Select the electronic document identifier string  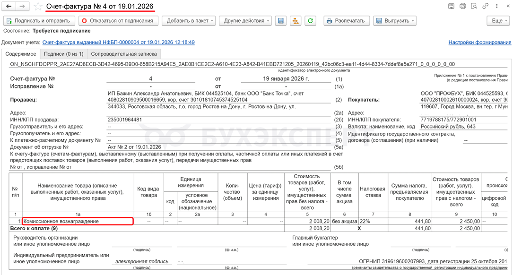[232, 64]
